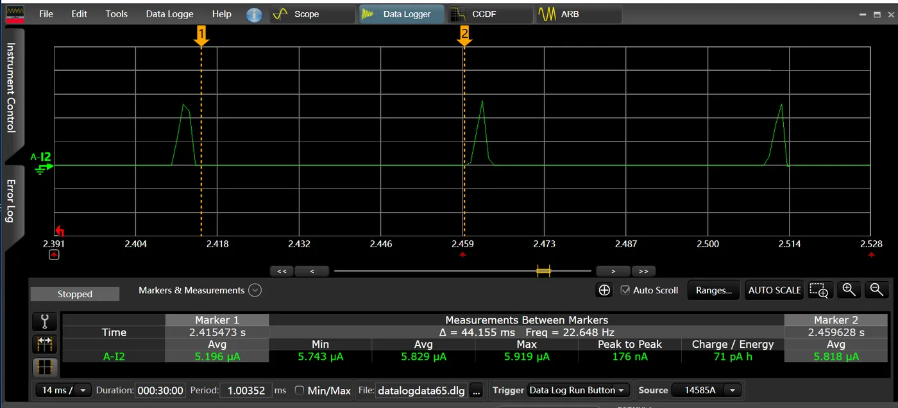Screen dimensions: 898x408
Task: Click the Marker 1 time 2.415473 s
Action: pyautogui.click(x=217, y=332)
